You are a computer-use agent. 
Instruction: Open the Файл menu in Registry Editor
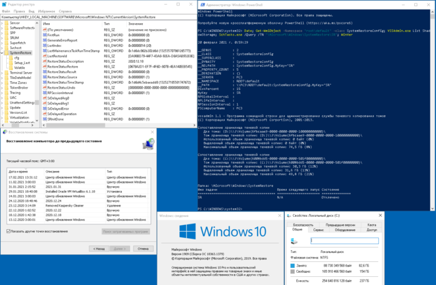pyautogui.click(x=6, y=12)
